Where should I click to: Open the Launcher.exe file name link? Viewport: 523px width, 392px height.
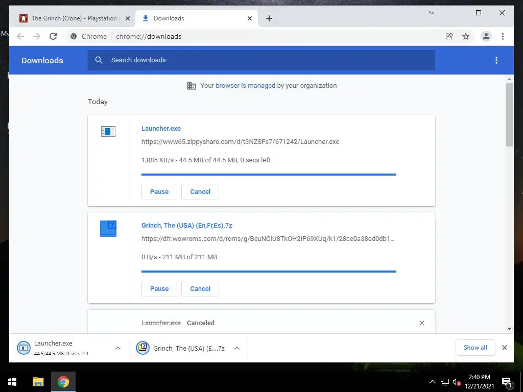pos(161,128)
